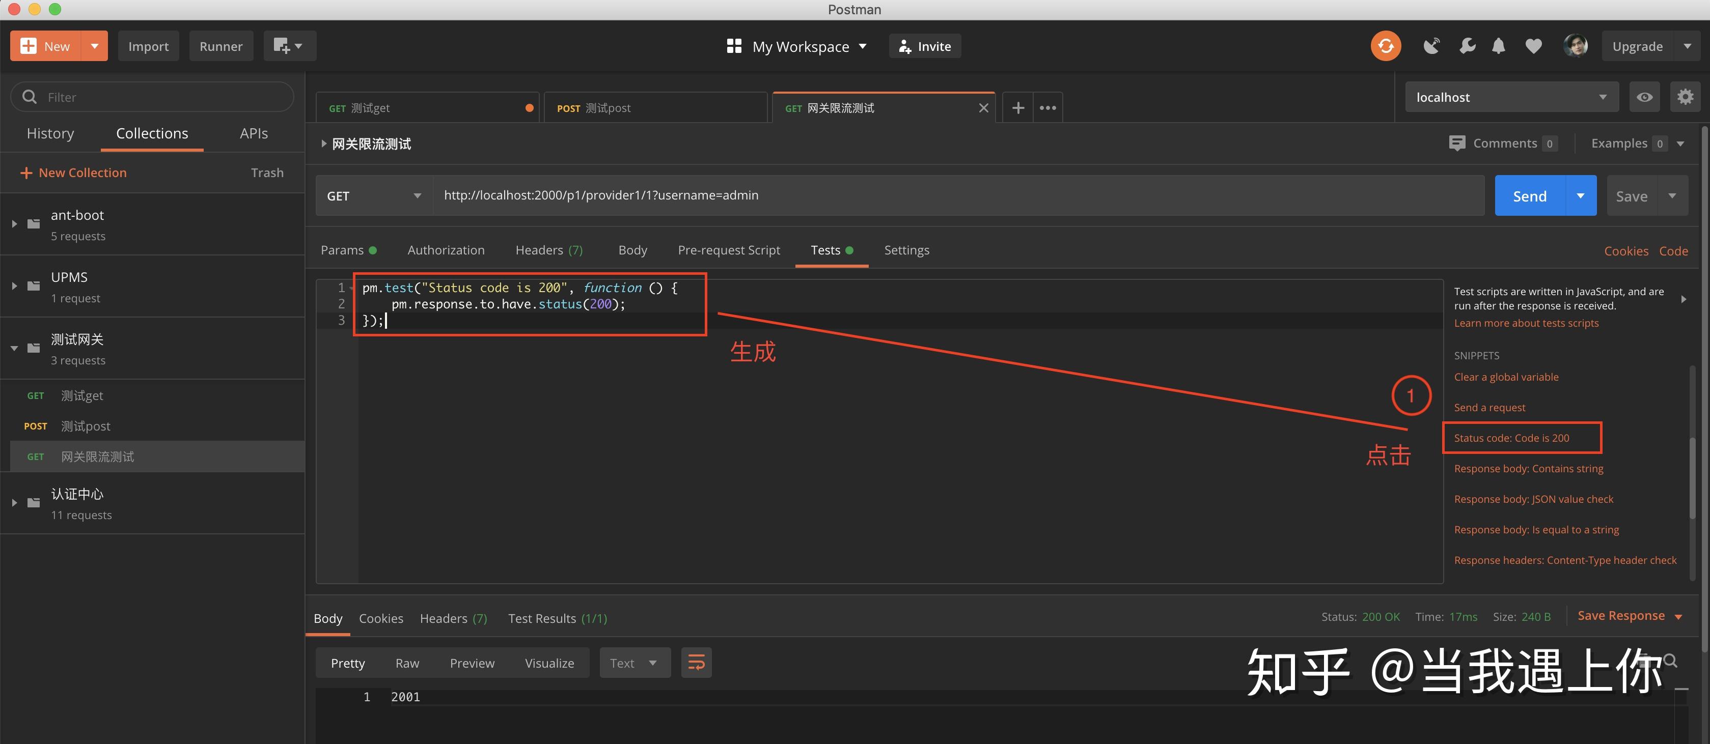The width and height of the screenshot is (1710, 744).
Task: Open the request Body tab
Action: 632,250
